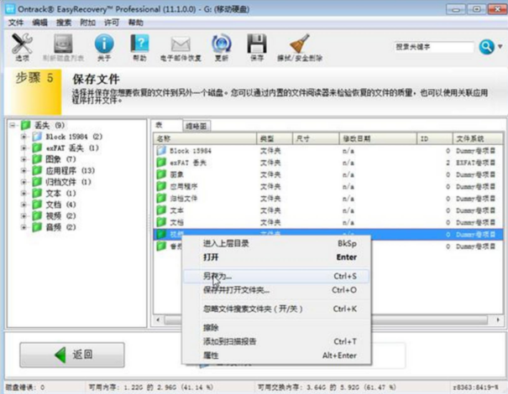Click the 更新 (Update) toolbar icon
Viewport: 508px width, 394px height.
click(221, 45)
